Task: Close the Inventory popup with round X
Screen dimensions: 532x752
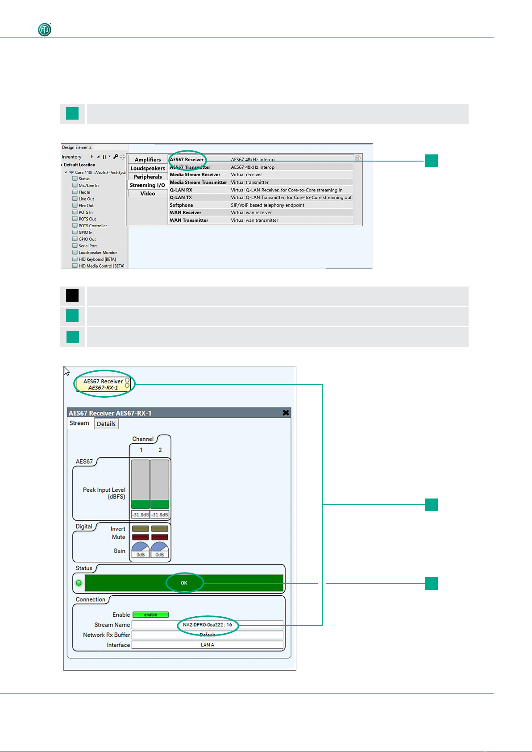Action: [x=357, y=158]
